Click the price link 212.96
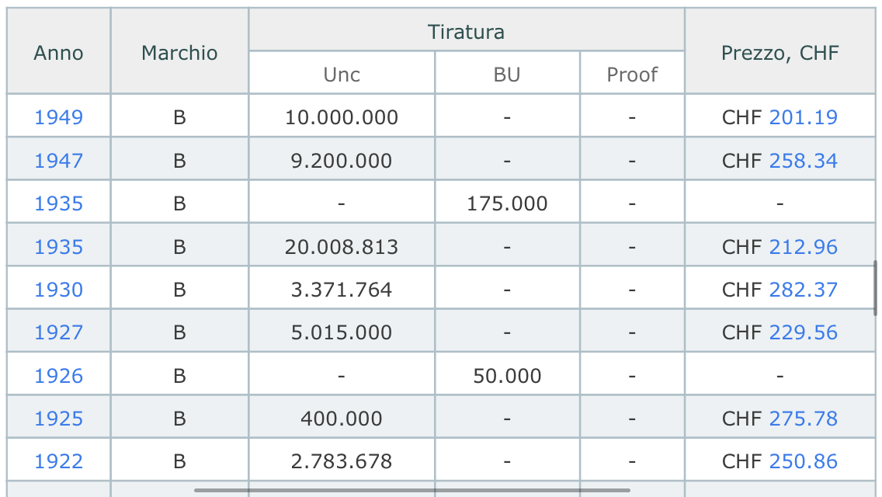Viewport: 882px width, 497px height. (803, 246)
